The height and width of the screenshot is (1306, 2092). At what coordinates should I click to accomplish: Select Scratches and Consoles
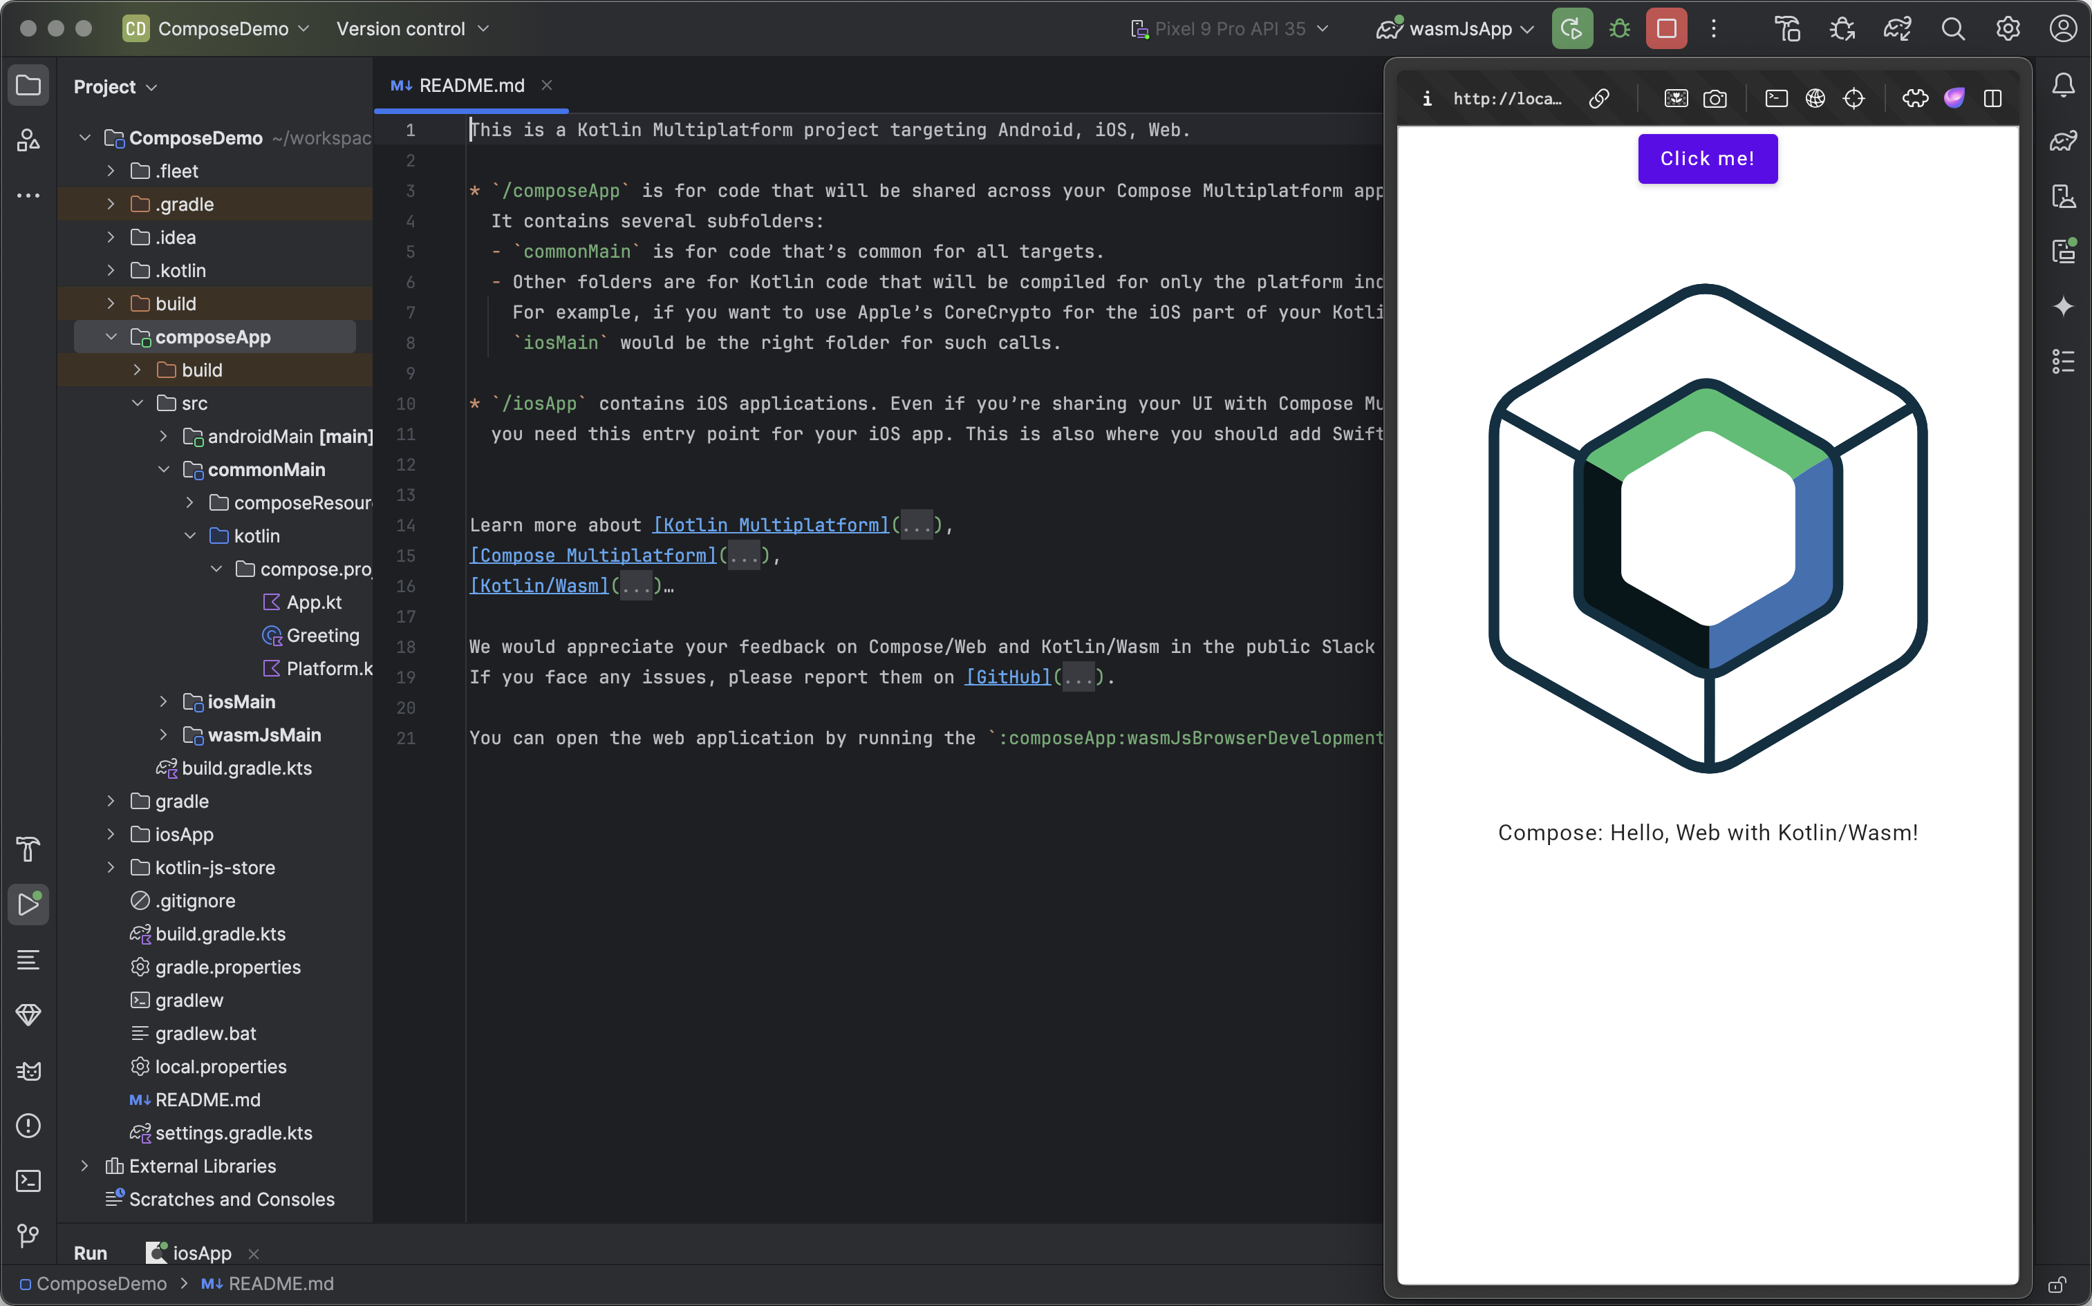pyautogui.click(x=221, y=1199)
